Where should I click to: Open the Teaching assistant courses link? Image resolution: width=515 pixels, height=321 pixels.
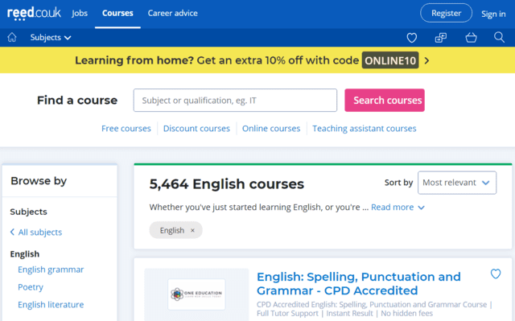(365, 129)
